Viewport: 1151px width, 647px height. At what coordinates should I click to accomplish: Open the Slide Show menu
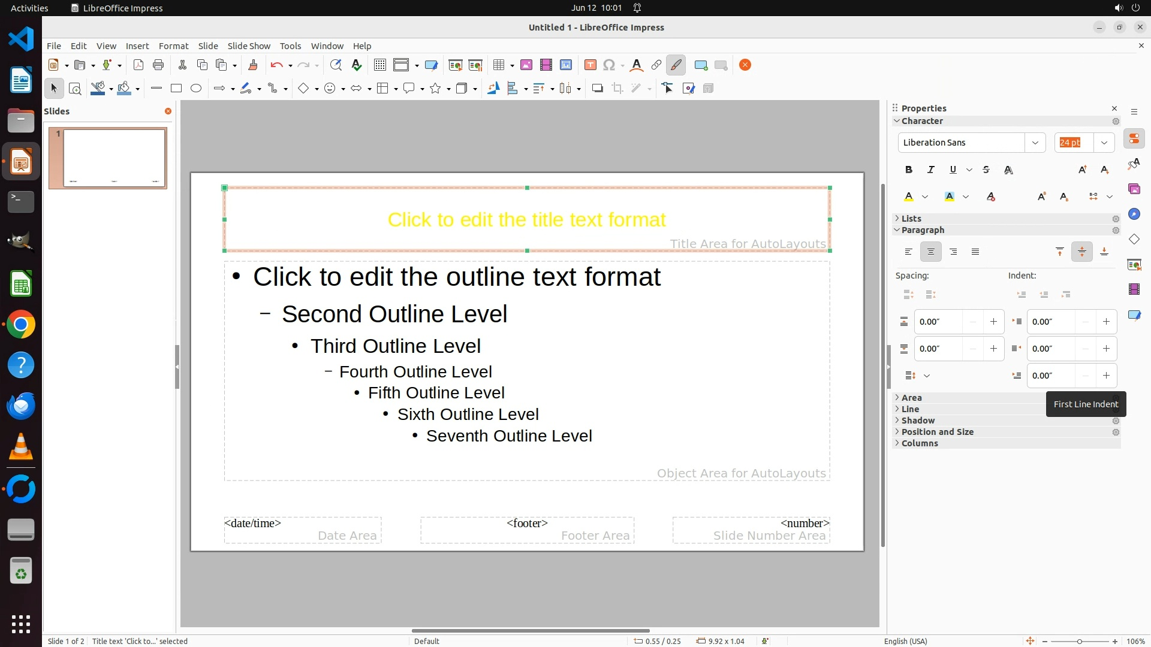pos(248,46)
